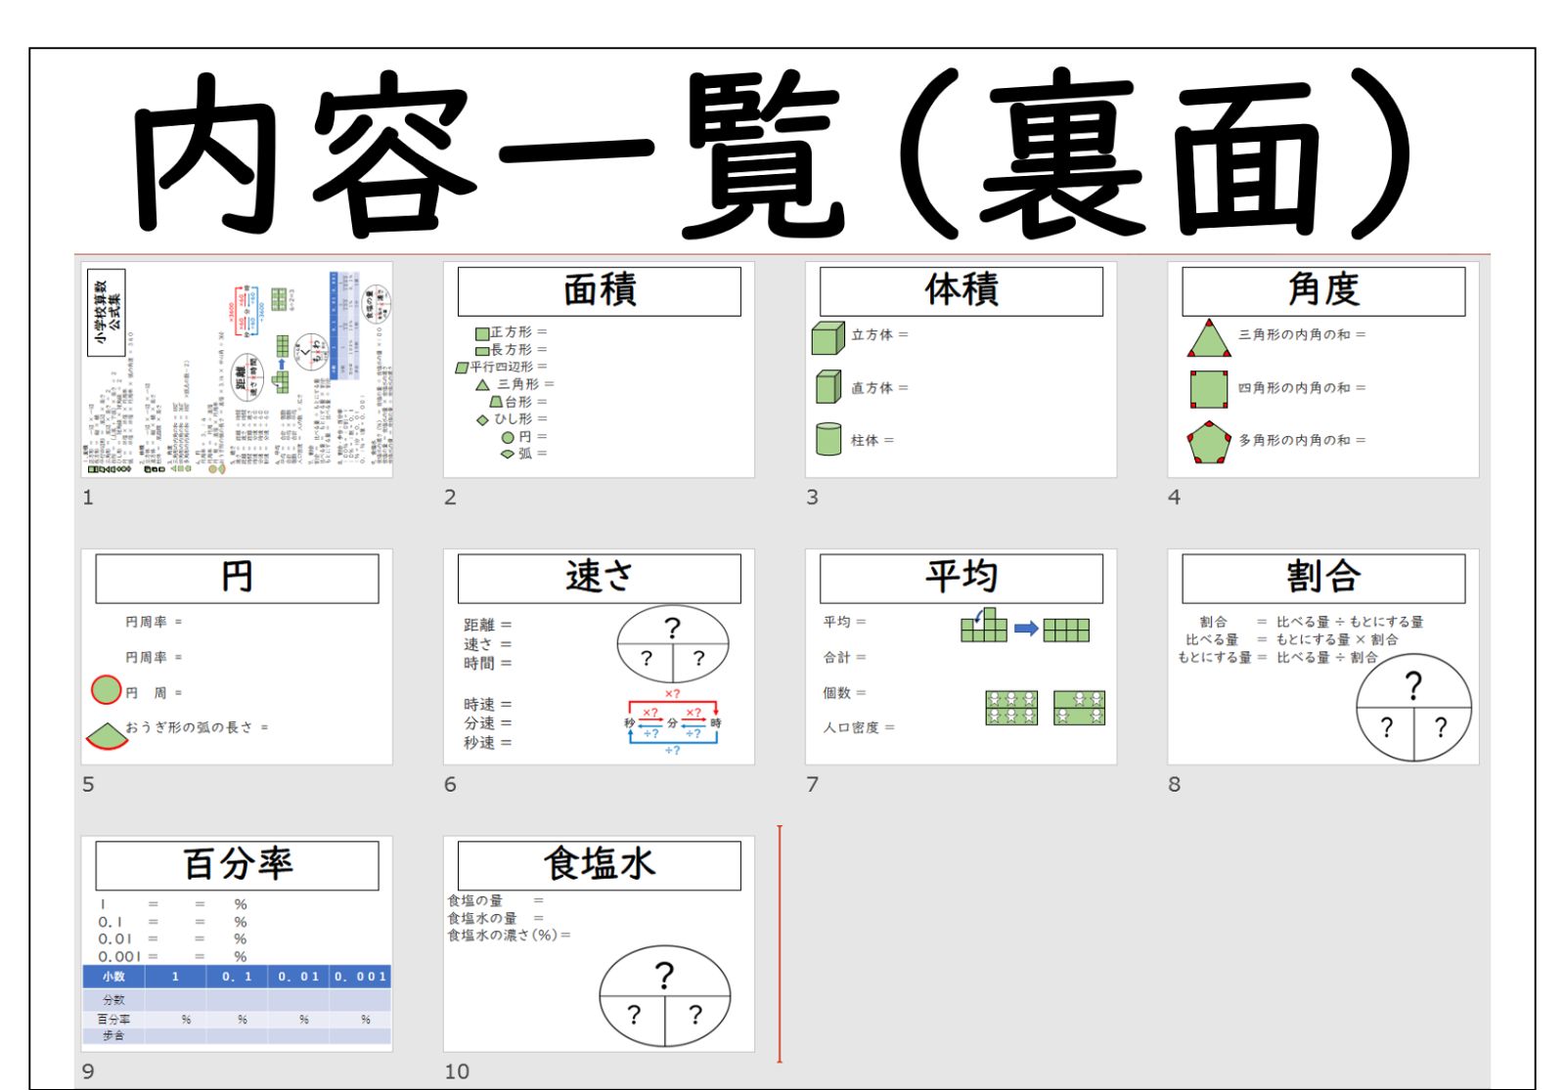Click the question-mark circle in 食塩水 slide

(665, 995)
